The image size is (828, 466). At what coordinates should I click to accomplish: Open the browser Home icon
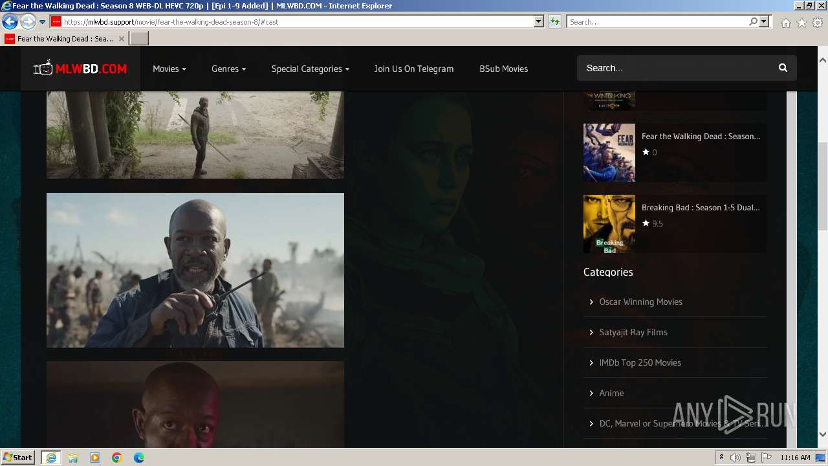(x=785, y=23)
